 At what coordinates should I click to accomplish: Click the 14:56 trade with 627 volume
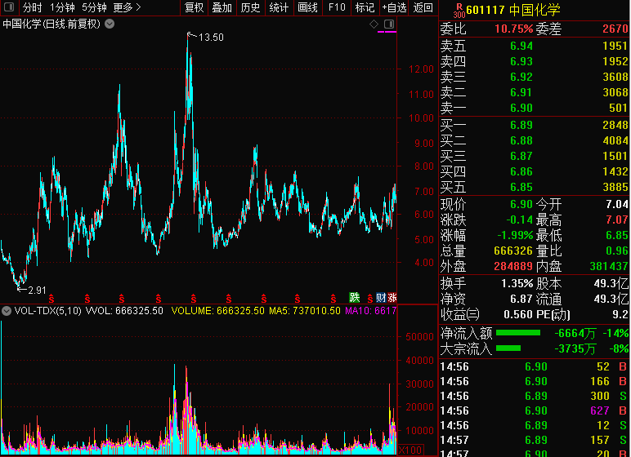535,410
